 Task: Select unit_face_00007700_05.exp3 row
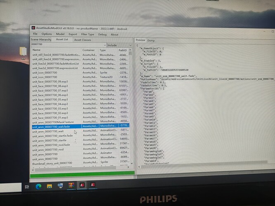pyautogui.click(x=81, y=99)
